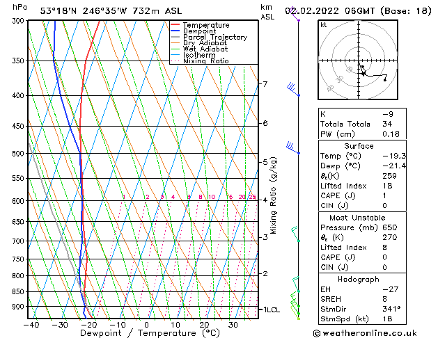The image size is (438, 338).
Task: Click the Mixing Ratio legend entry
Action: [x=206, y=61]
